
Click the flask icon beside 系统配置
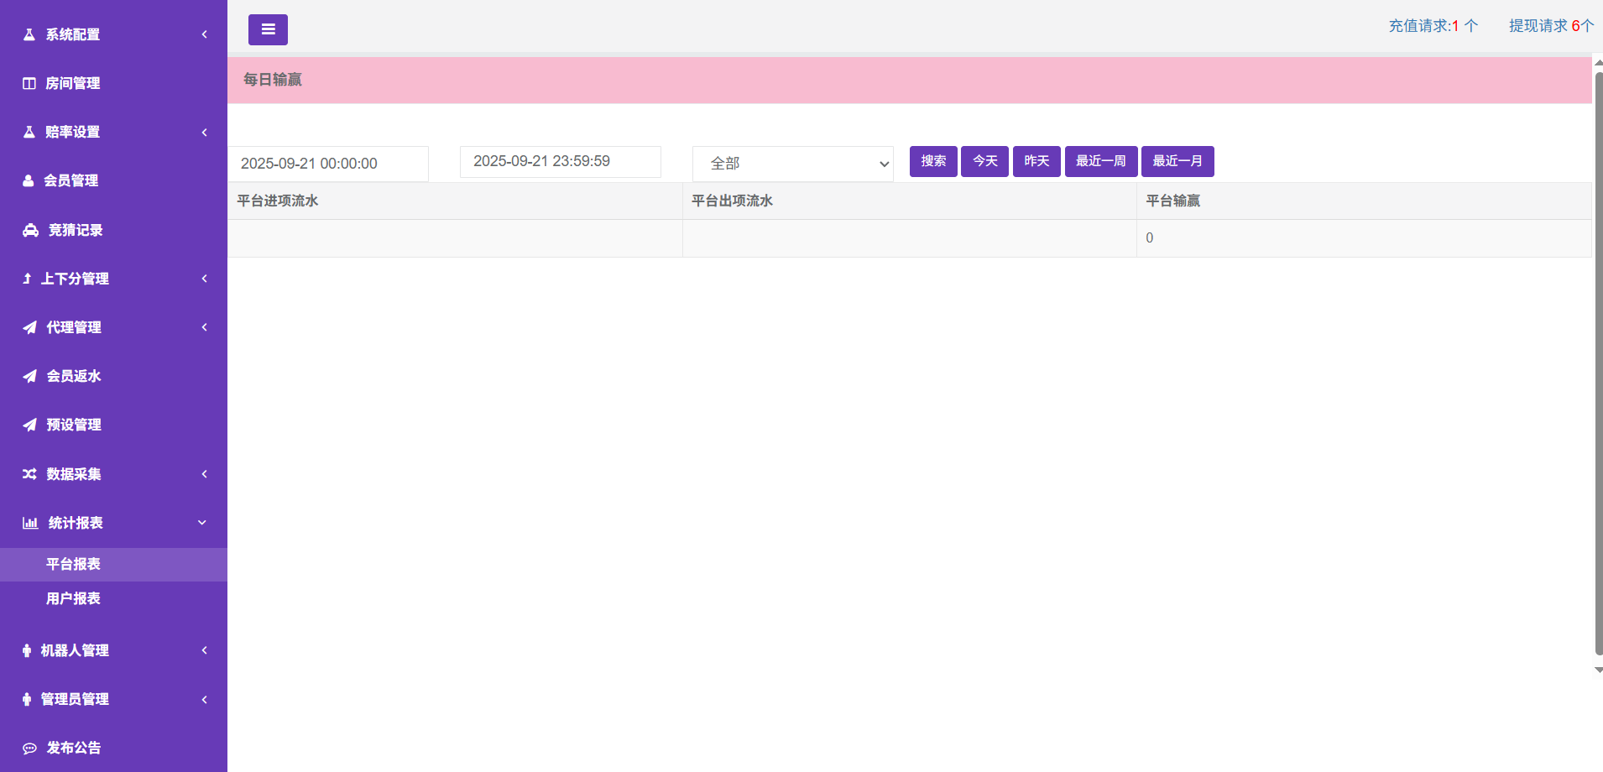click(x=29, y=34)
